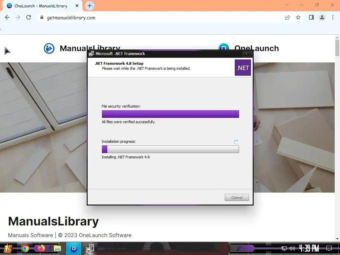Launch Google Chrome from the taskbar
This screenshot has width=340, height=255.
25,248
